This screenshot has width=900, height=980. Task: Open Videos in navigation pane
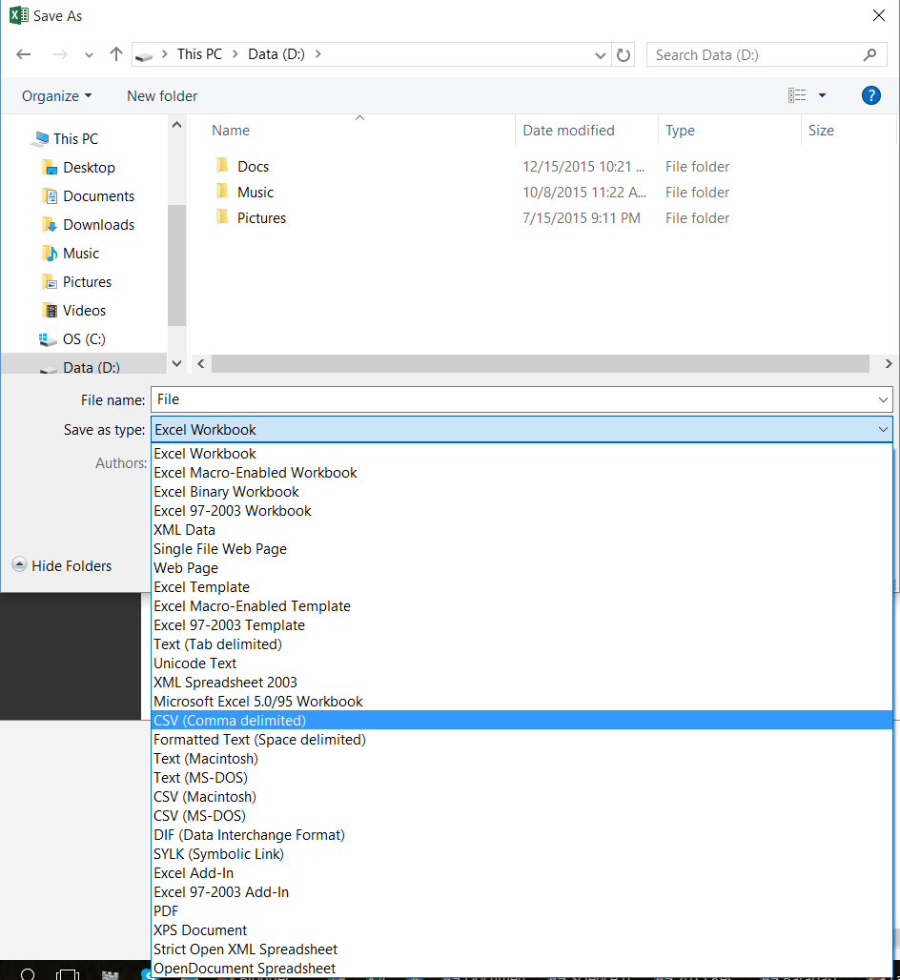(x=84, y=311)
